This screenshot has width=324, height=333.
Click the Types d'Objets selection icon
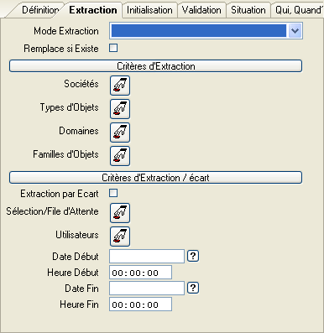tap(120, 109)
